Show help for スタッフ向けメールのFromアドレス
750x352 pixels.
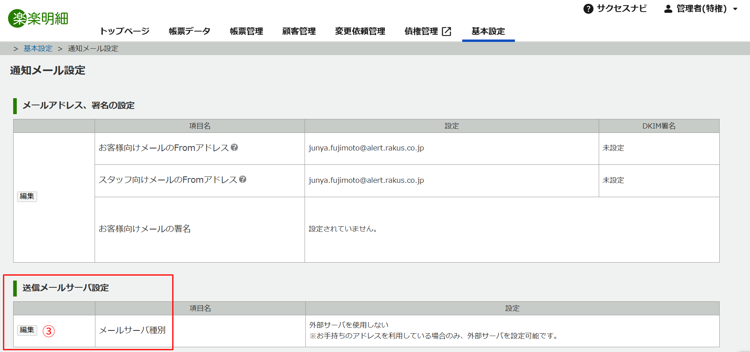click(243, 180)
